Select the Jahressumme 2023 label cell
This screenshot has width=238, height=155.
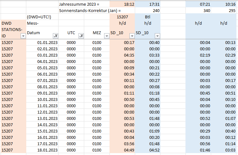coord(79,4)
